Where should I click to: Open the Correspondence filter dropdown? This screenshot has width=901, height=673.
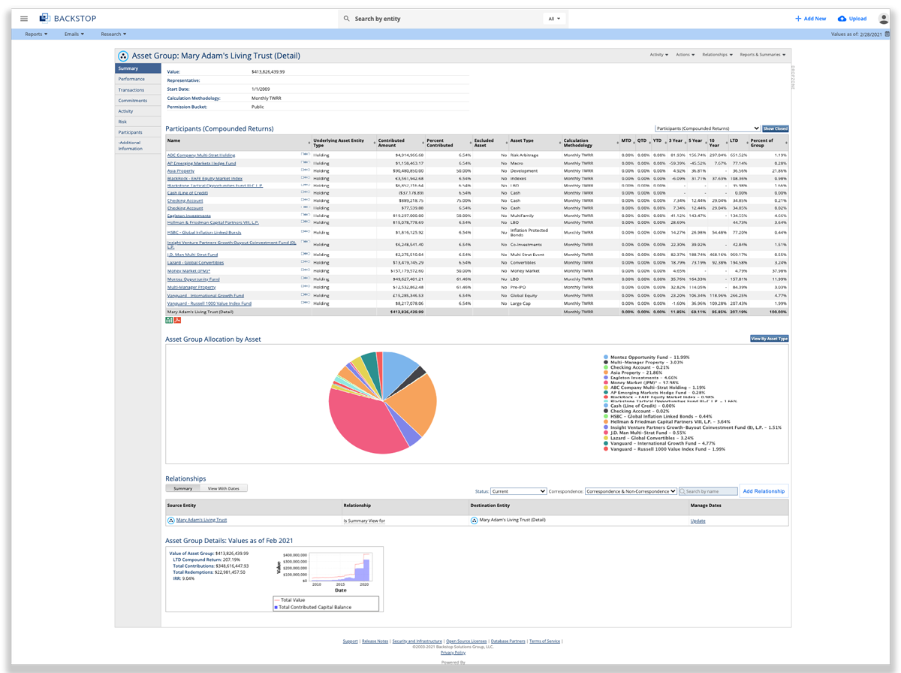[x=631, y=491]
